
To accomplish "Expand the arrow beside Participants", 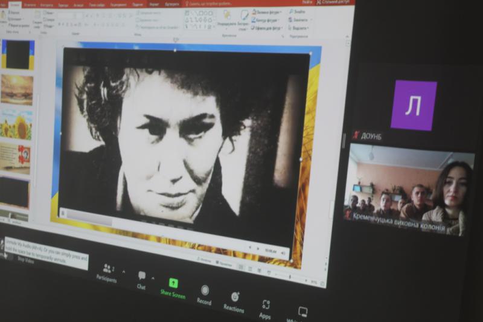I will point(124,272).
